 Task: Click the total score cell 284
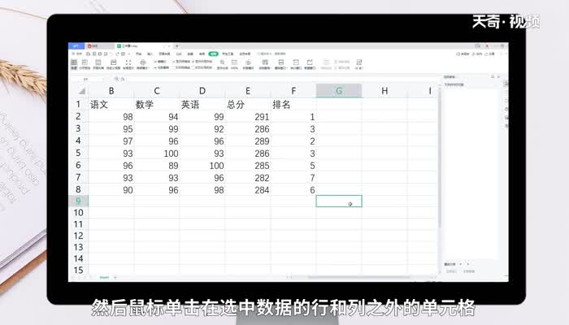248,189
